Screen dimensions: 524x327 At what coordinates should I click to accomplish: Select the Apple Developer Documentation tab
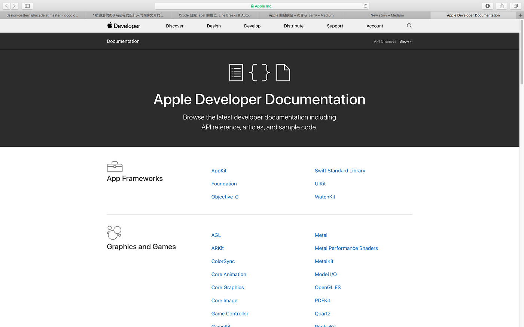(x=473, y=15)
